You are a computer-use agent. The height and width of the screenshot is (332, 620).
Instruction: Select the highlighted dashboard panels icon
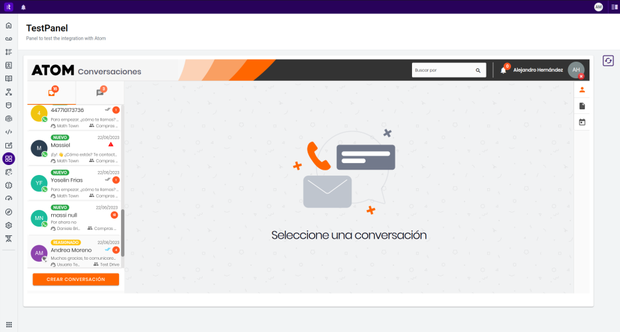tap(9, 159)
